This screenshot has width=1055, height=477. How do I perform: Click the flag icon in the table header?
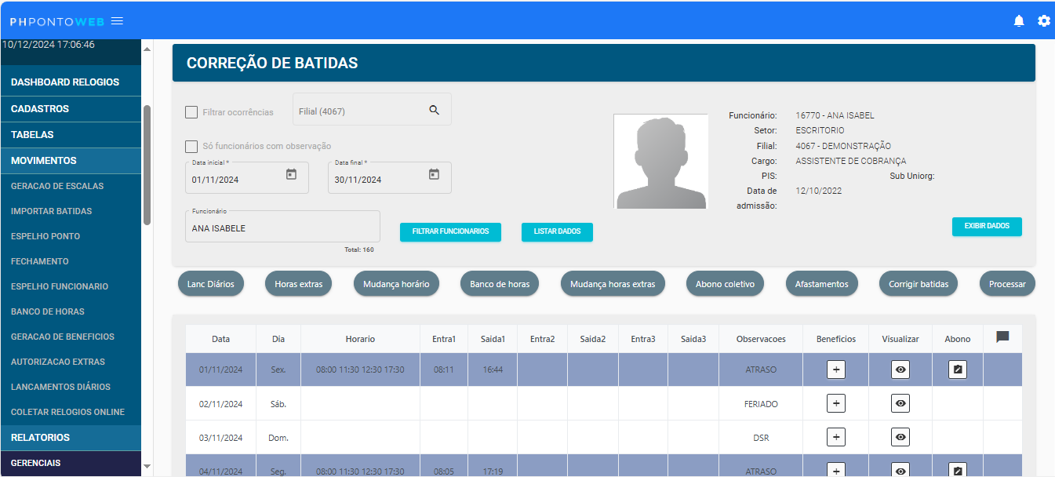click(1002, 337)
